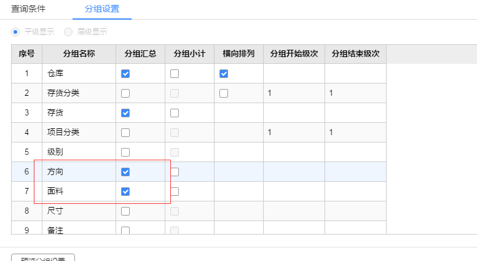
Task: Enable 分组汇总 for the 级别 row
Action: (125, 152)
